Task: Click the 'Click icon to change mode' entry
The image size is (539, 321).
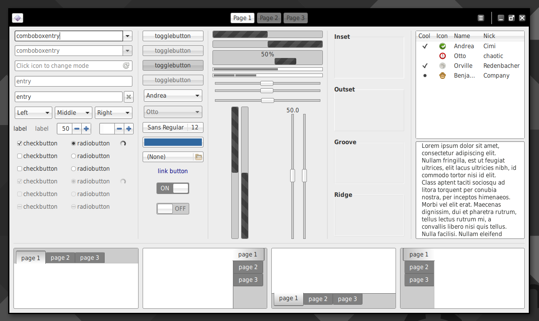Action: click(74, 65)
